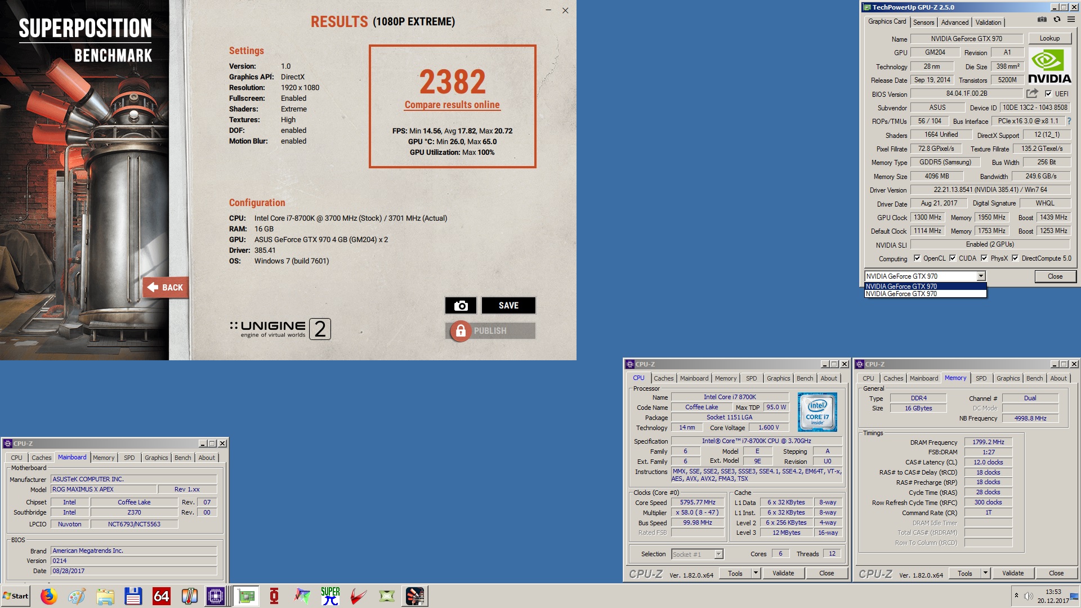
Task: Open Graphics tab in CPU-Z Mainboard window
Action: click(x=156, y=458)
